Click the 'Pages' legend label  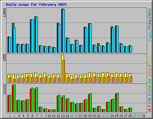click(x=150, y=36)
